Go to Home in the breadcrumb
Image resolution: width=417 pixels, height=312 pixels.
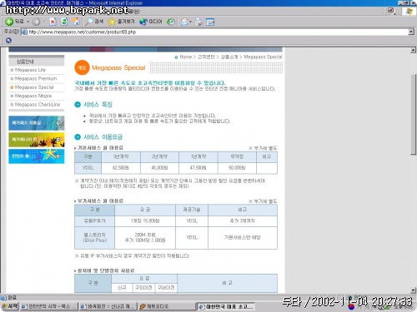pos(185,57)
